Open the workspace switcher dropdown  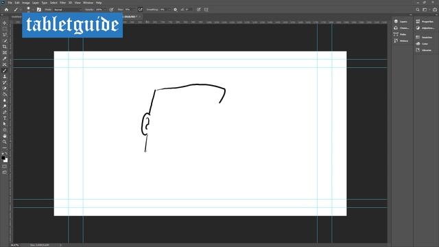pos(425,10)
